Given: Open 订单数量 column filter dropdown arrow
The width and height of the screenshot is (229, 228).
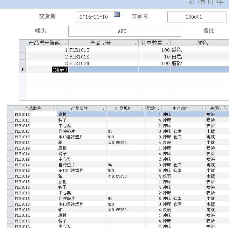Looking at the screenshot, I should click(167, 43).
